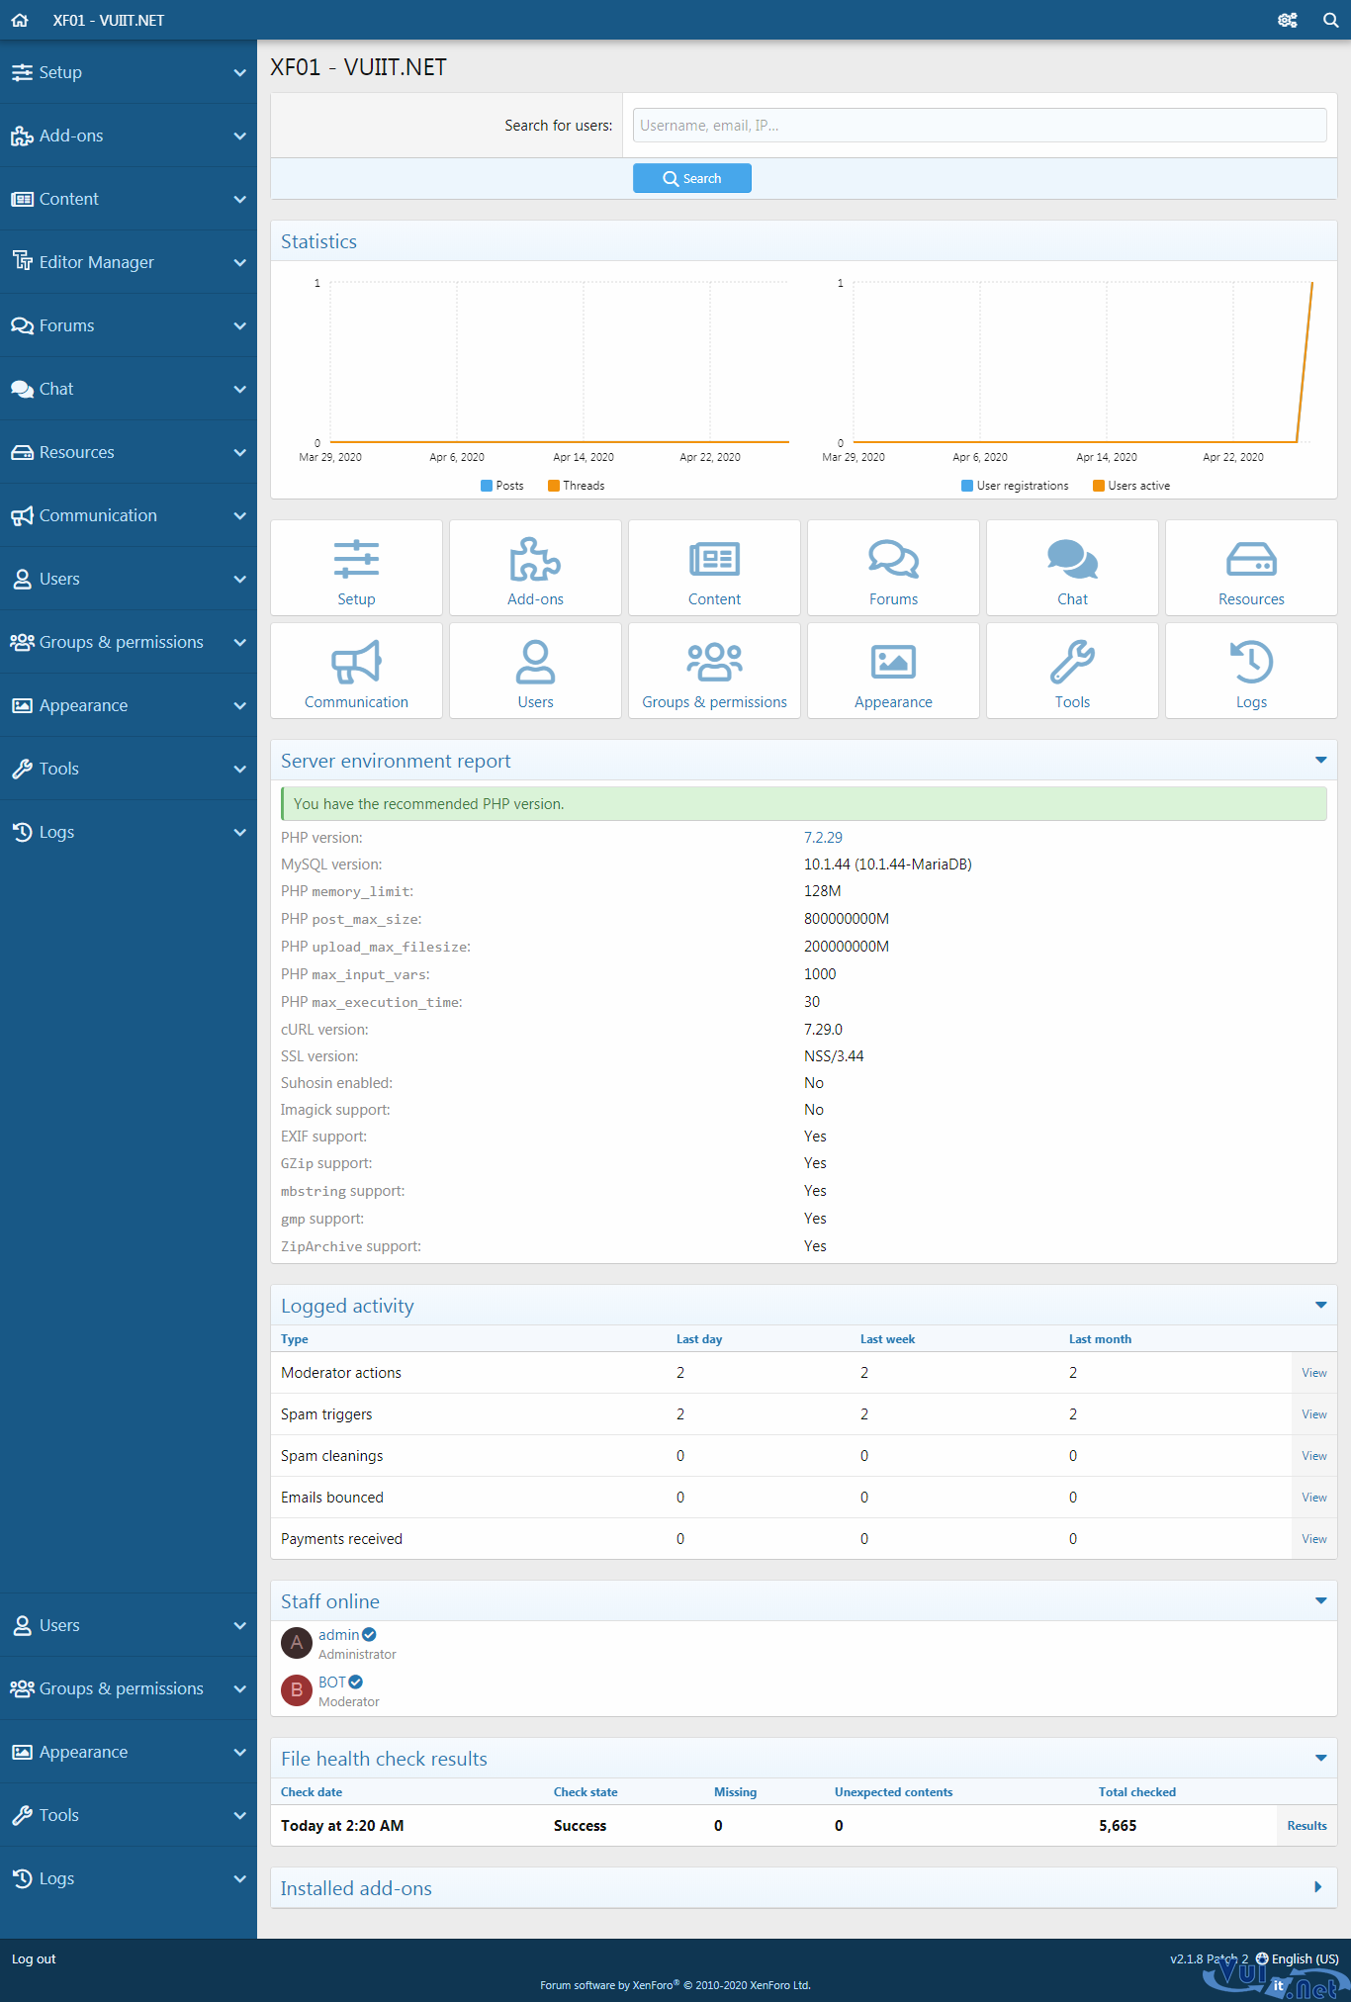This screenshot has width=1351, height=2002.
Task: Open the Setup tile icon
Action: tap(356, 568)
